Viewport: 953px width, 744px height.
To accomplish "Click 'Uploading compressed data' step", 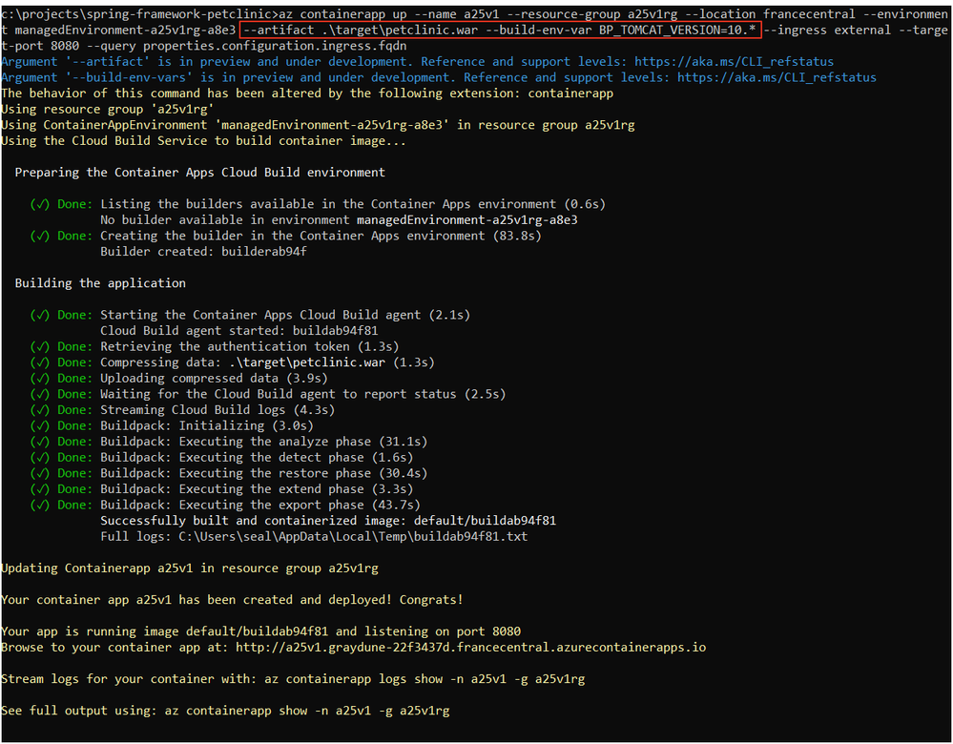I will point(178,378).
